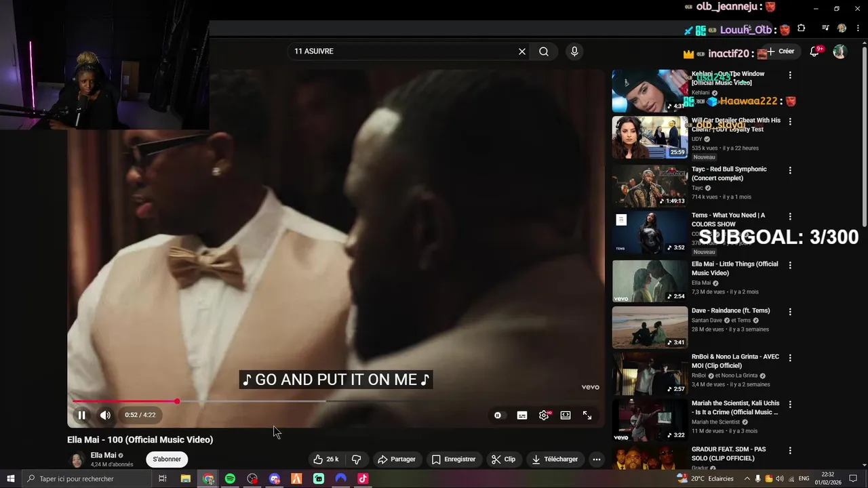The height and width of the screenshot is (488, 868).
Task: Open Dave Raindance ft. Tems title
Action: 731,311
